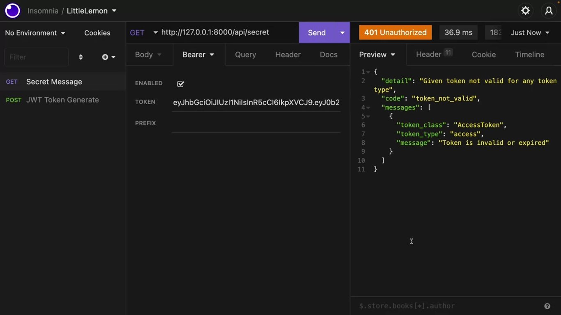Collapse the JSON root object fold arrow
561x315 pixels.
pyautogui.click(x=368, y=72)
